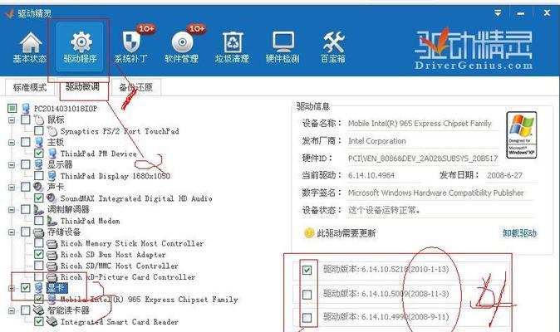Viewport: 560px width, 332px height.
Task: Collapse the 智能读卡器 tree node
Action: click(12, 310)
